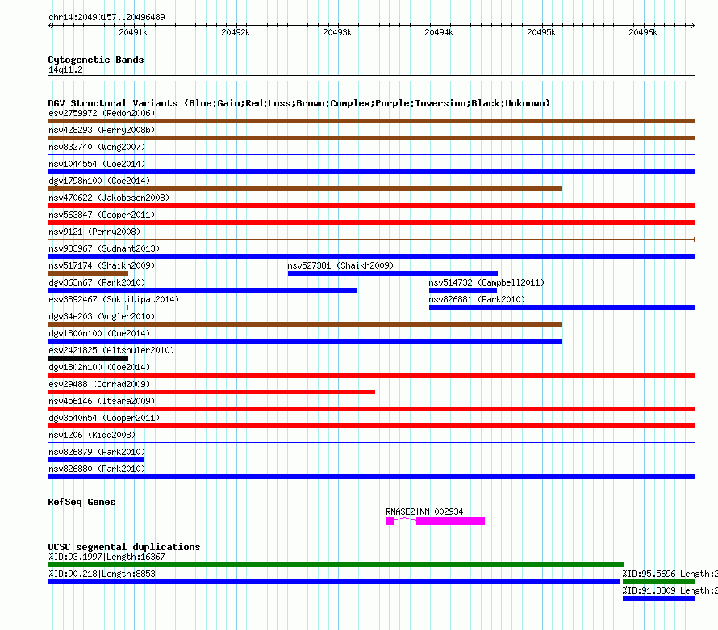Open the nsv832740 (Wong2007) variant

pyautogui.click(x=97, y=147)
